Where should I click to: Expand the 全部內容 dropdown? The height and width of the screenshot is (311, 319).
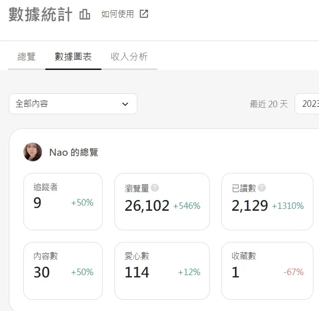(x=73, y=104)
